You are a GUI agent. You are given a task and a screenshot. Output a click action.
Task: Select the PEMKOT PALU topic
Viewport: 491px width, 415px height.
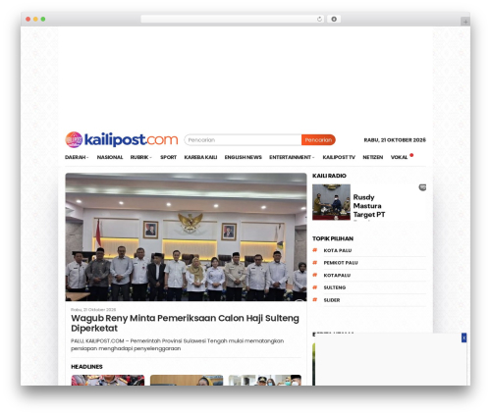(341, 263)
